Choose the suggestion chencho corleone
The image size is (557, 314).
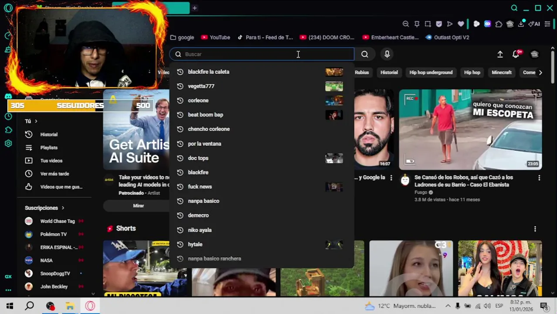click(262, 129)
